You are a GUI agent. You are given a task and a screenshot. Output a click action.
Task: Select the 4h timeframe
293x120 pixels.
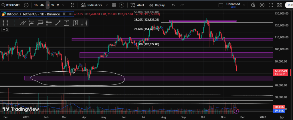pyautogui.click(x=42, y=5)
